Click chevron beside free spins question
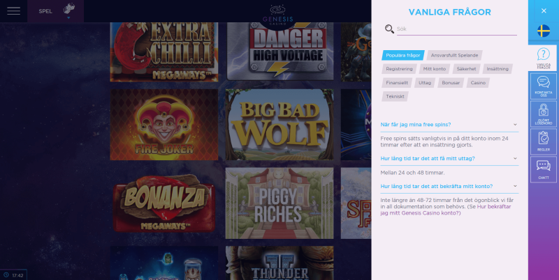Image resolution: width=559 pixels, height=280 pixels. (x=515, y=125)
